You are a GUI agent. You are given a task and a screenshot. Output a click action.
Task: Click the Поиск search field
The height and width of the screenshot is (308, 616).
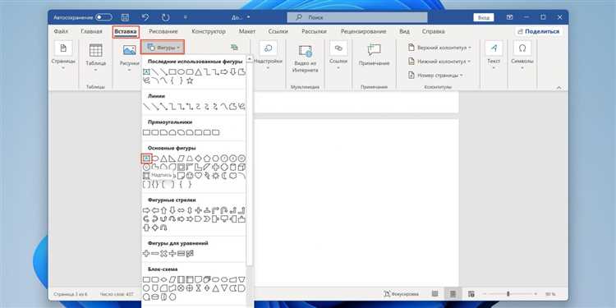pyautogui.click(x=357, y=17)
